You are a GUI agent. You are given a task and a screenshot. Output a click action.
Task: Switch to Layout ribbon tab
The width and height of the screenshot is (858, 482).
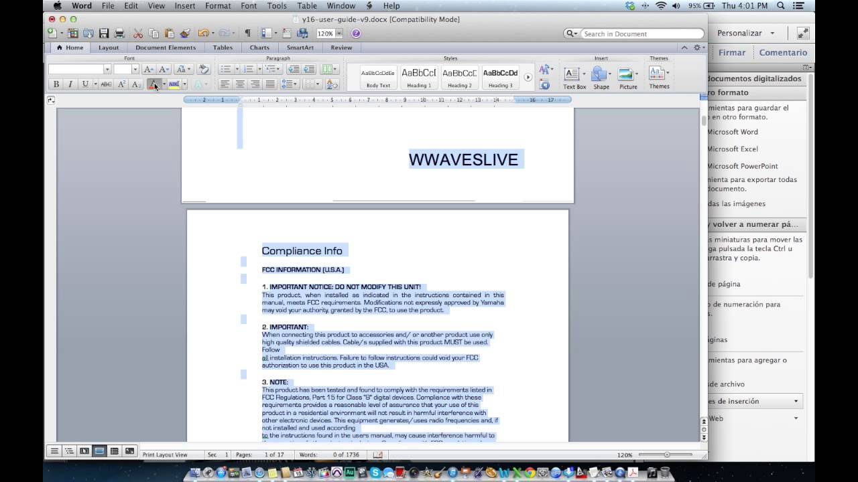pyautogui.click(x=109, y=48)
